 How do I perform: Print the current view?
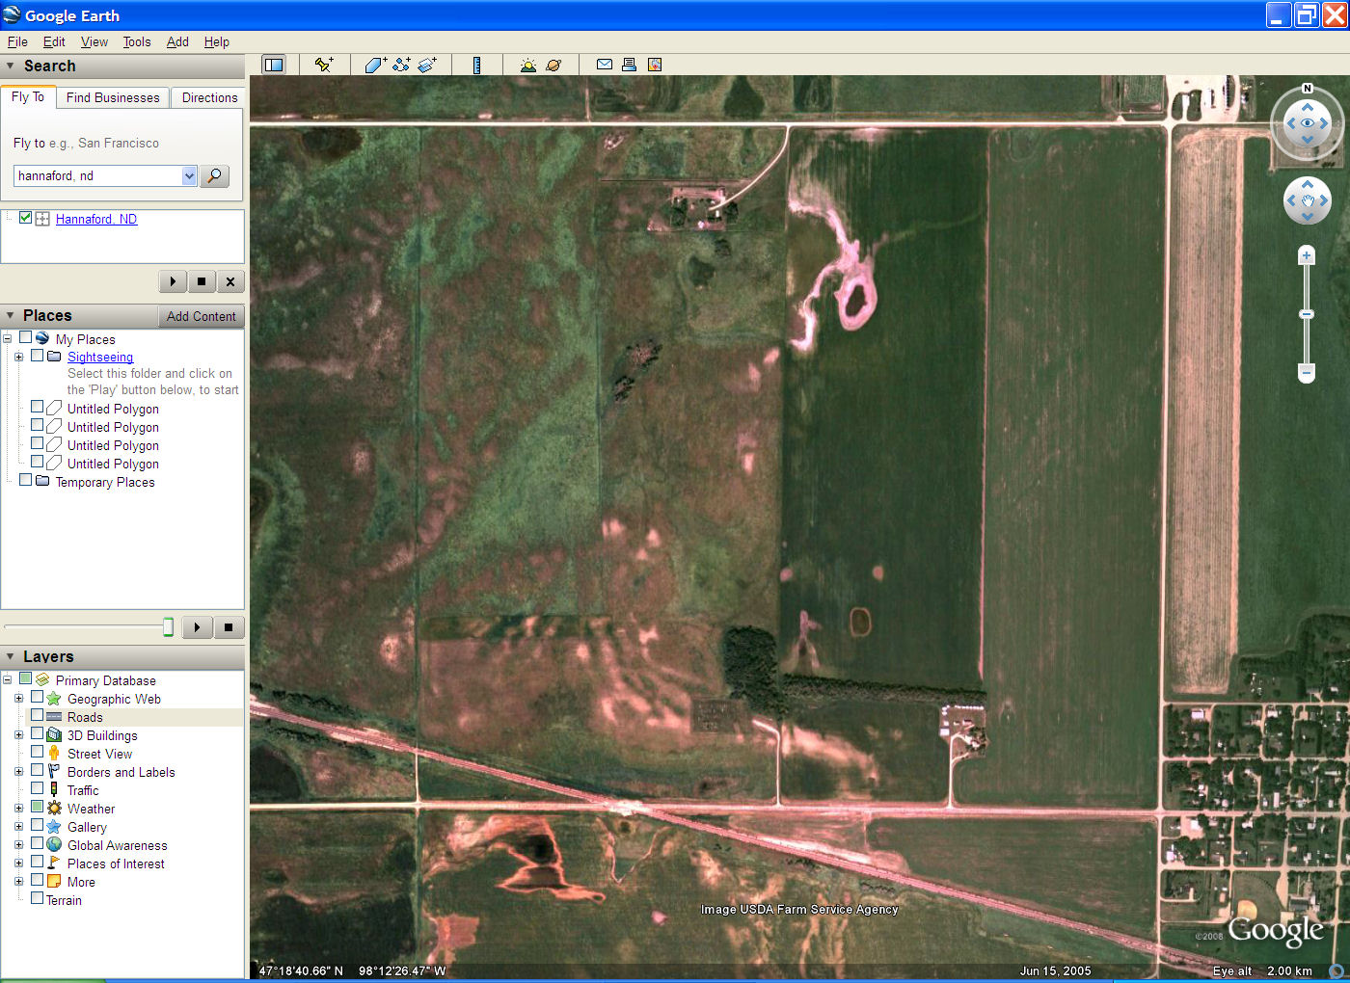click(629, 65)
